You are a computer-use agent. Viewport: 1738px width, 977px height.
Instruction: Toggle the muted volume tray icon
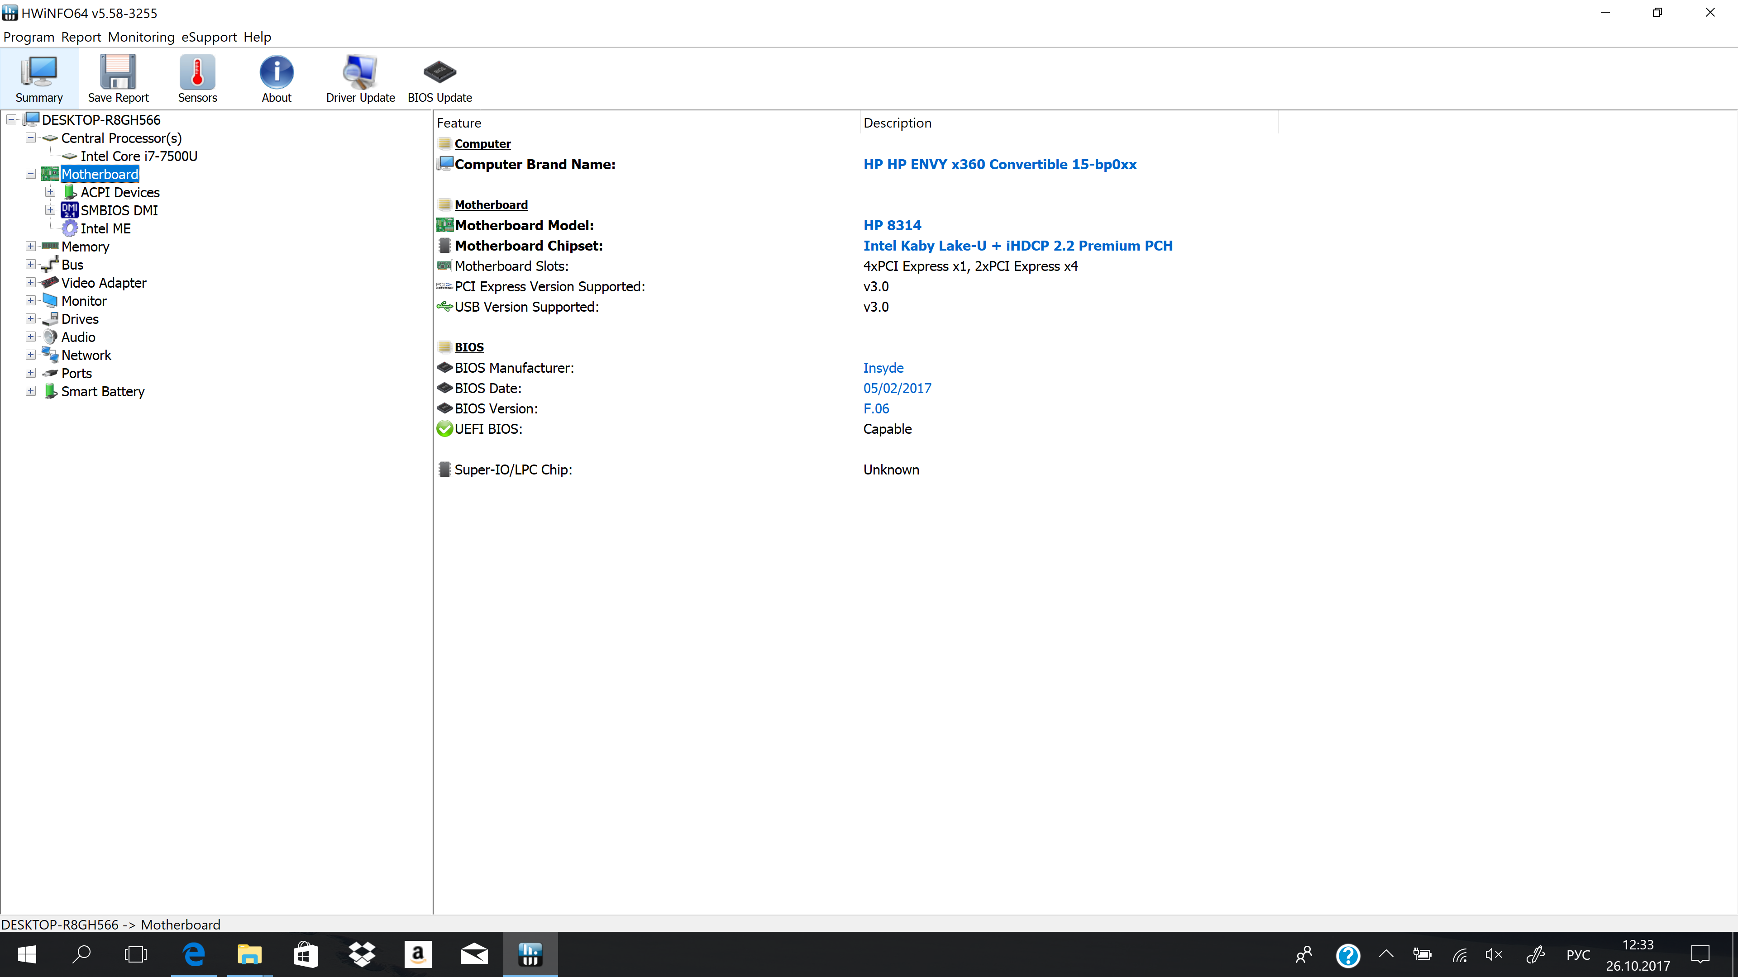(x=1494, y=954)
